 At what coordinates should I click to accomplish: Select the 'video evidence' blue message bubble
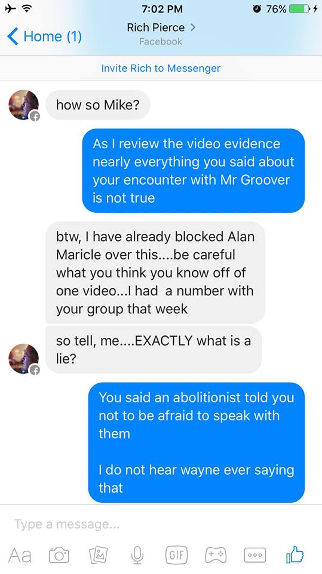pos(193,170)
